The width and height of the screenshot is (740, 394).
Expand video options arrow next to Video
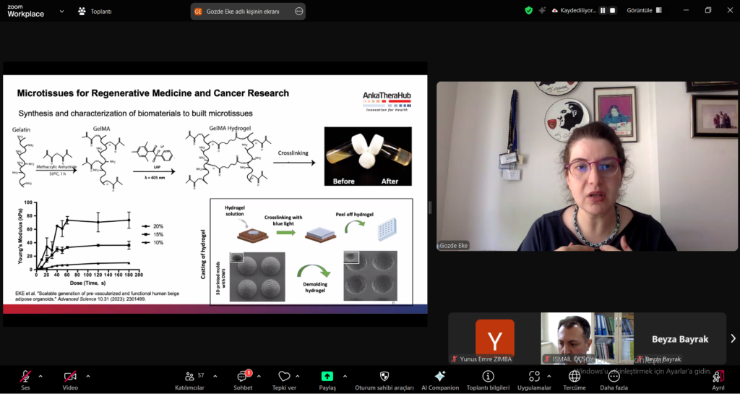tap(87, 377)
